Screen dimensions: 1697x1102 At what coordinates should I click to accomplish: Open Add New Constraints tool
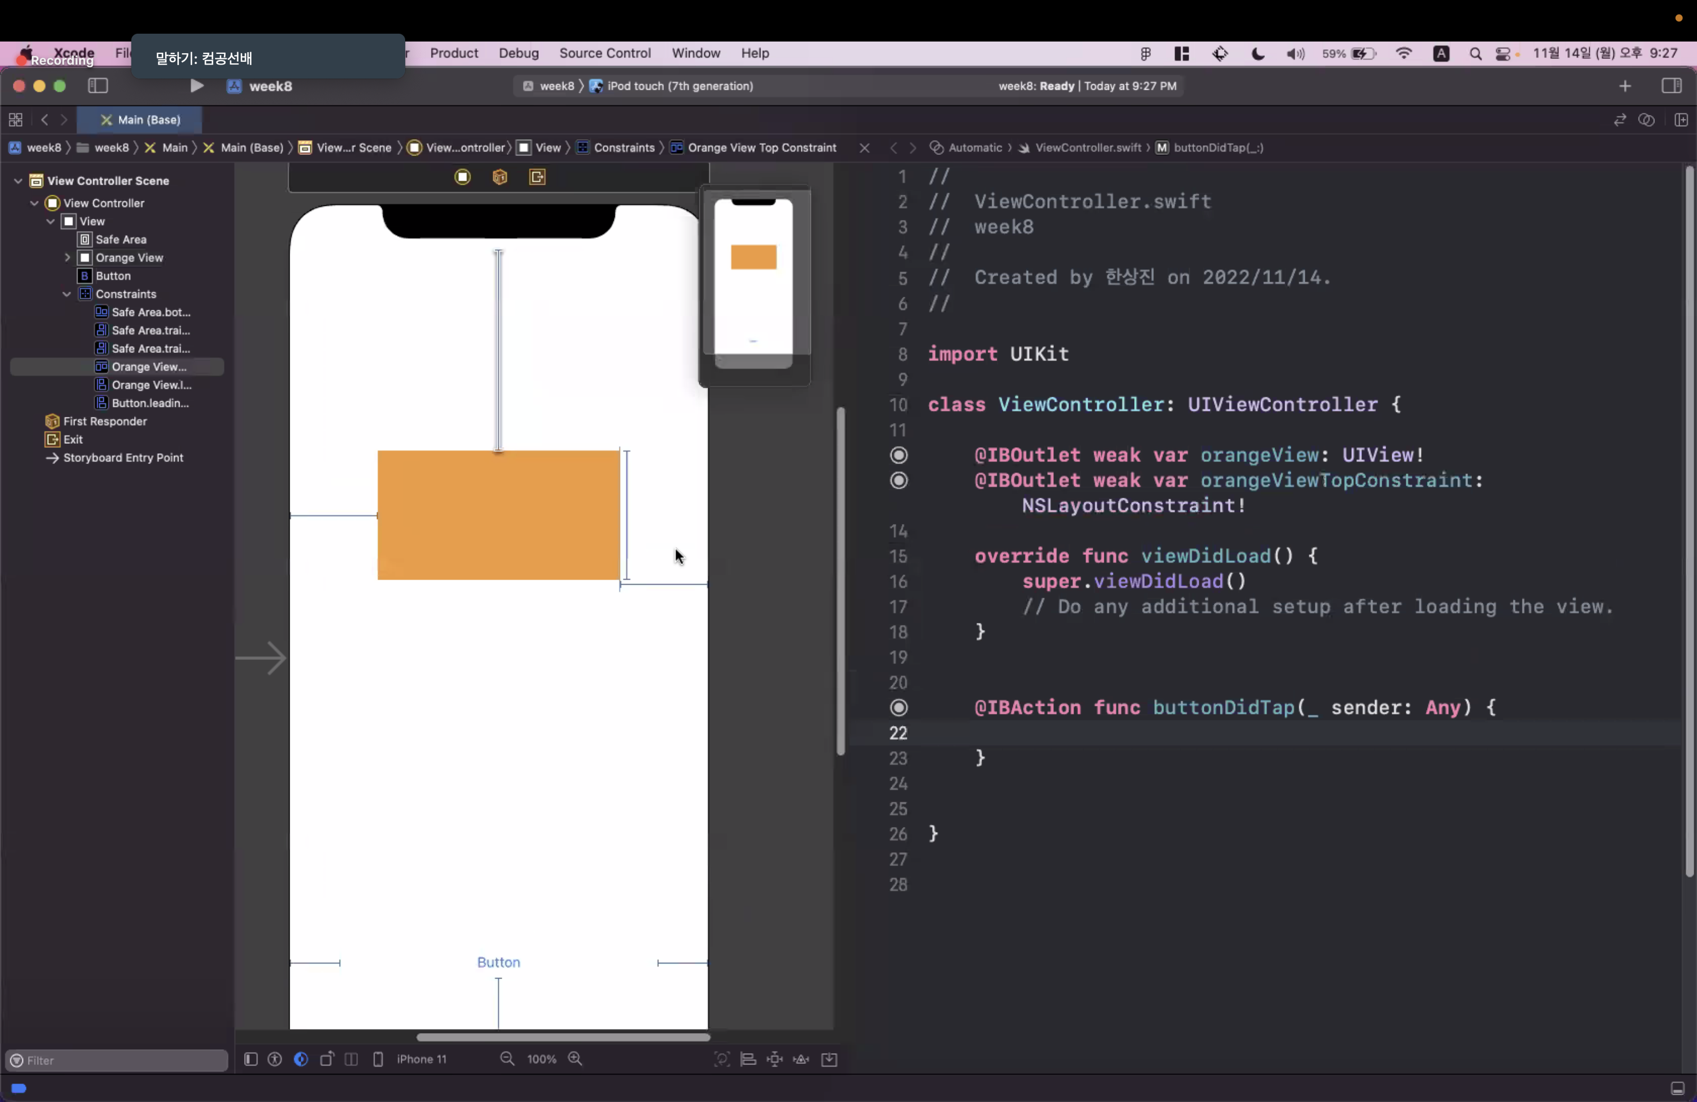point(774,1059)
